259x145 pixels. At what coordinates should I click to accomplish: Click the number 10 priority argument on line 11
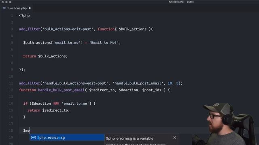pyautogui.click(x=170, y=83)
